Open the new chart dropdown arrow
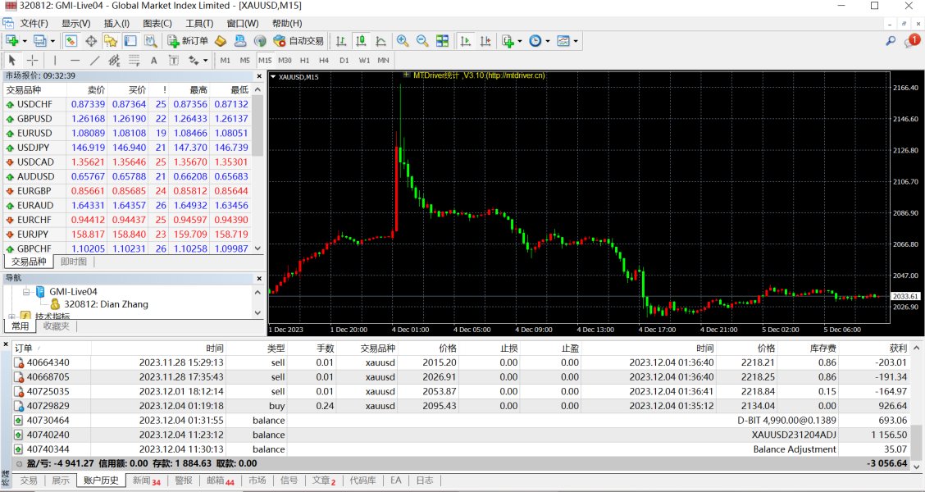925x492 pixels. pos(25,40)
